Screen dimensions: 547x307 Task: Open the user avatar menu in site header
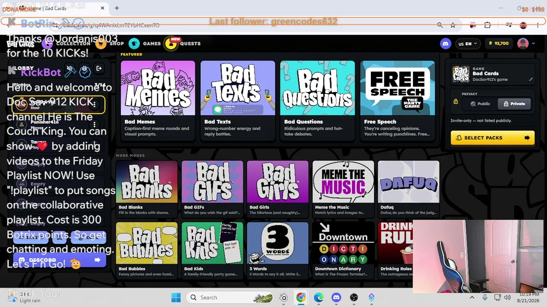[526, 43]
